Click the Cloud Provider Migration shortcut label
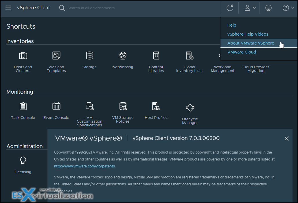 [x=256, y=69]
